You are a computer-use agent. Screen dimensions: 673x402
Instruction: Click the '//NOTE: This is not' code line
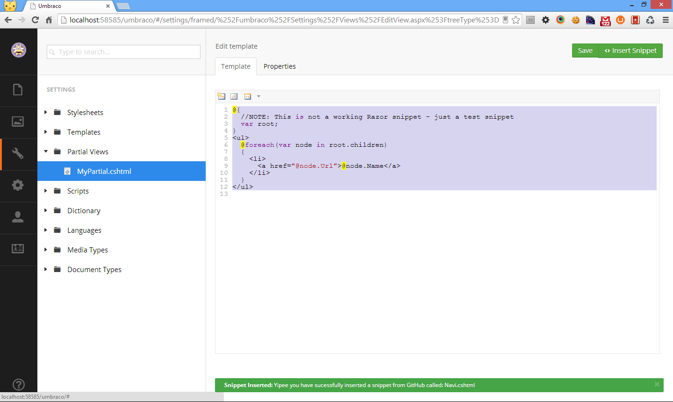(x=377, y=117)
